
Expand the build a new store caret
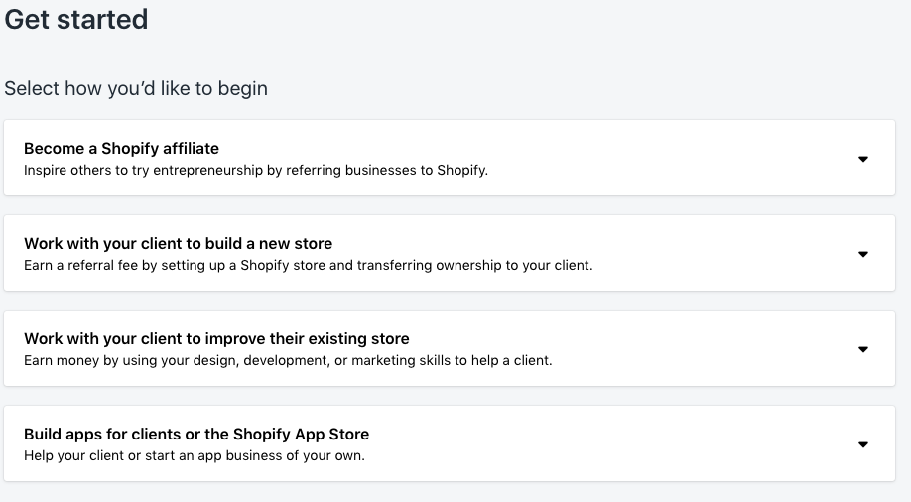click(862, 254)
